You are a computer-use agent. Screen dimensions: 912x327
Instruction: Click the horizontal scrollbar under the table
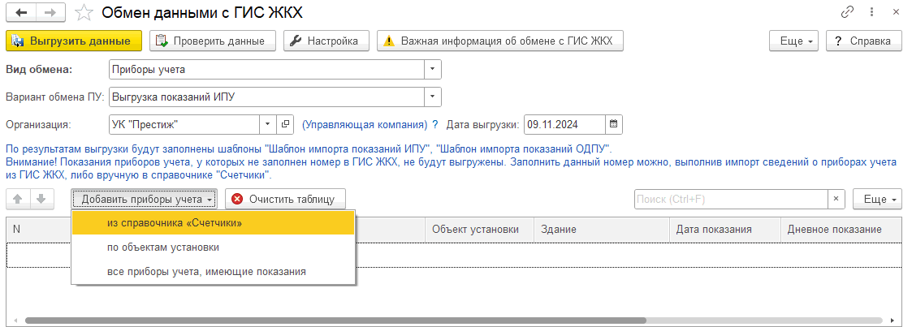click(x=406, y=321)
